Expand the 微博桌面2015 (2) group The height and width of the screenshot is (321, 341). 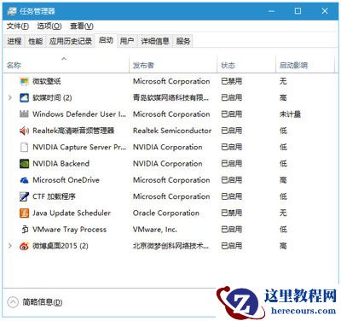(x=10, y=246)
